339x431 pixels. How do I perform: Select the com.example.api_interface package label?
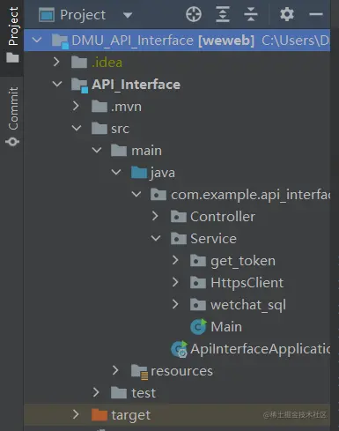[250, 195]
